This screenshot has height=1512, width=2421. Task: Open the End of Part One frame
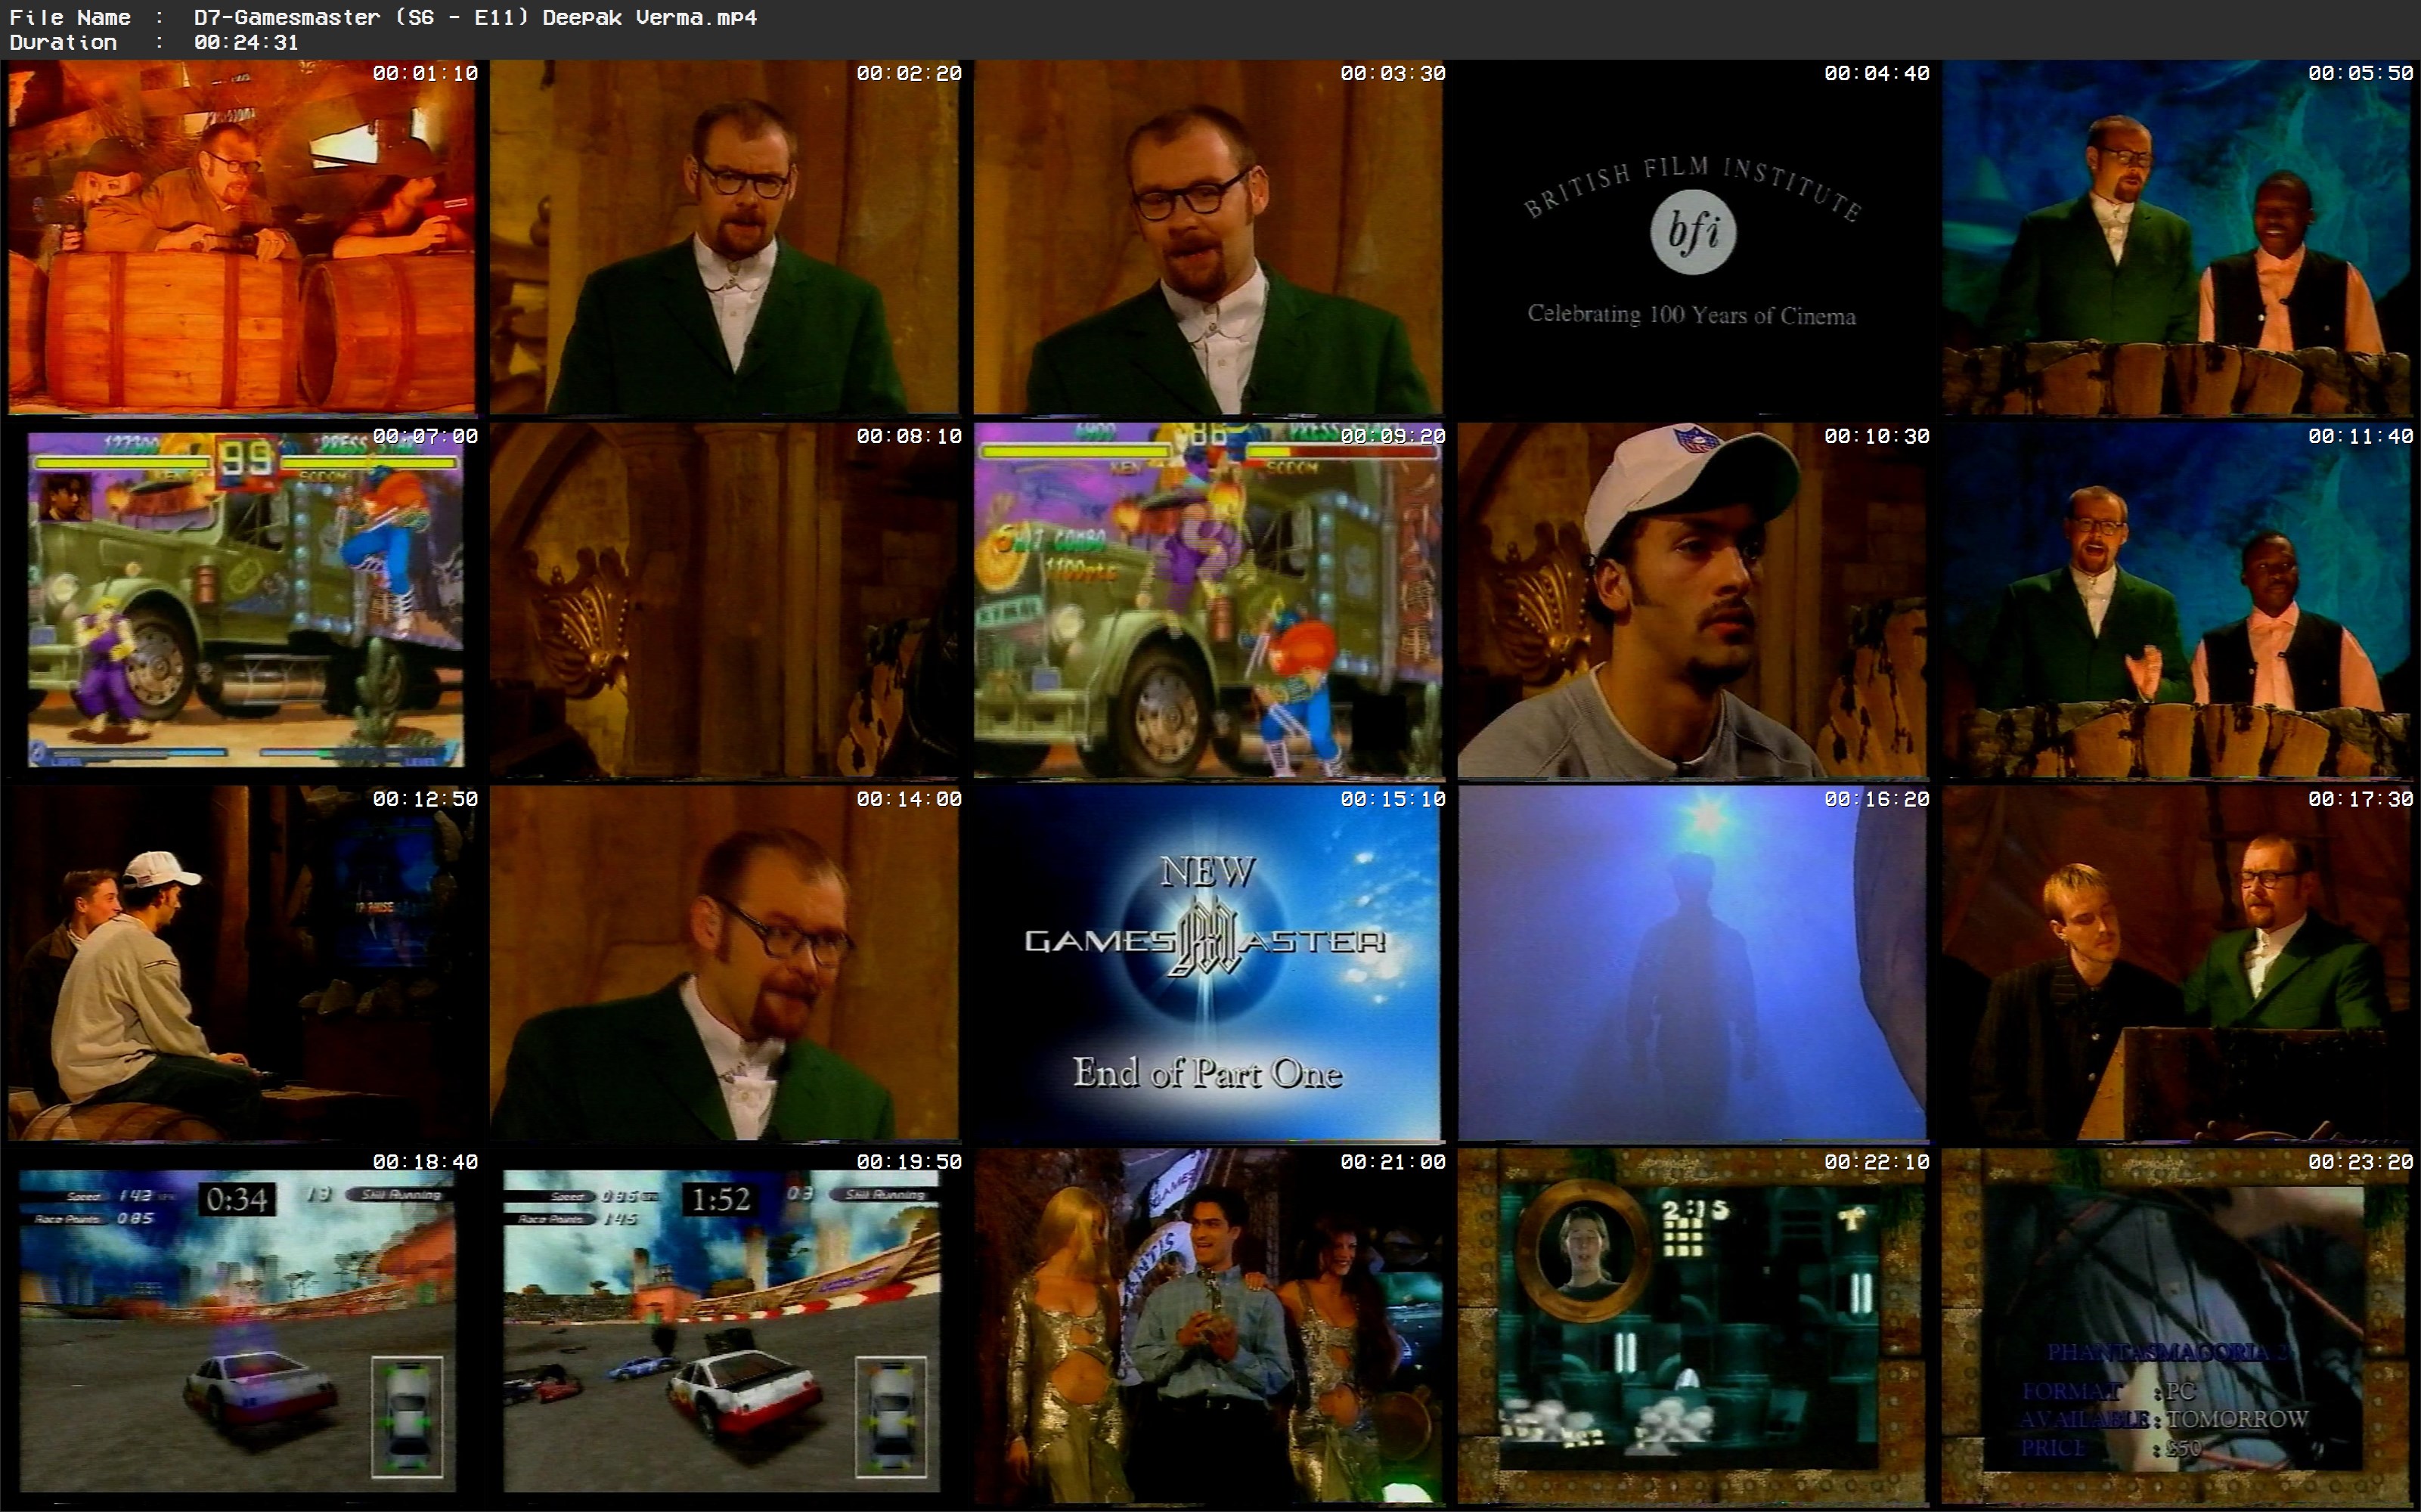(1208, 963)
